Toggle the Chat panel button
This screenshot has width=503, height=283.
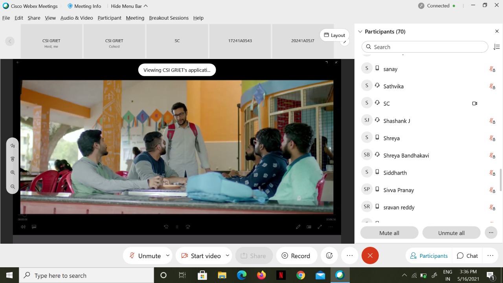tap(467, 255)
